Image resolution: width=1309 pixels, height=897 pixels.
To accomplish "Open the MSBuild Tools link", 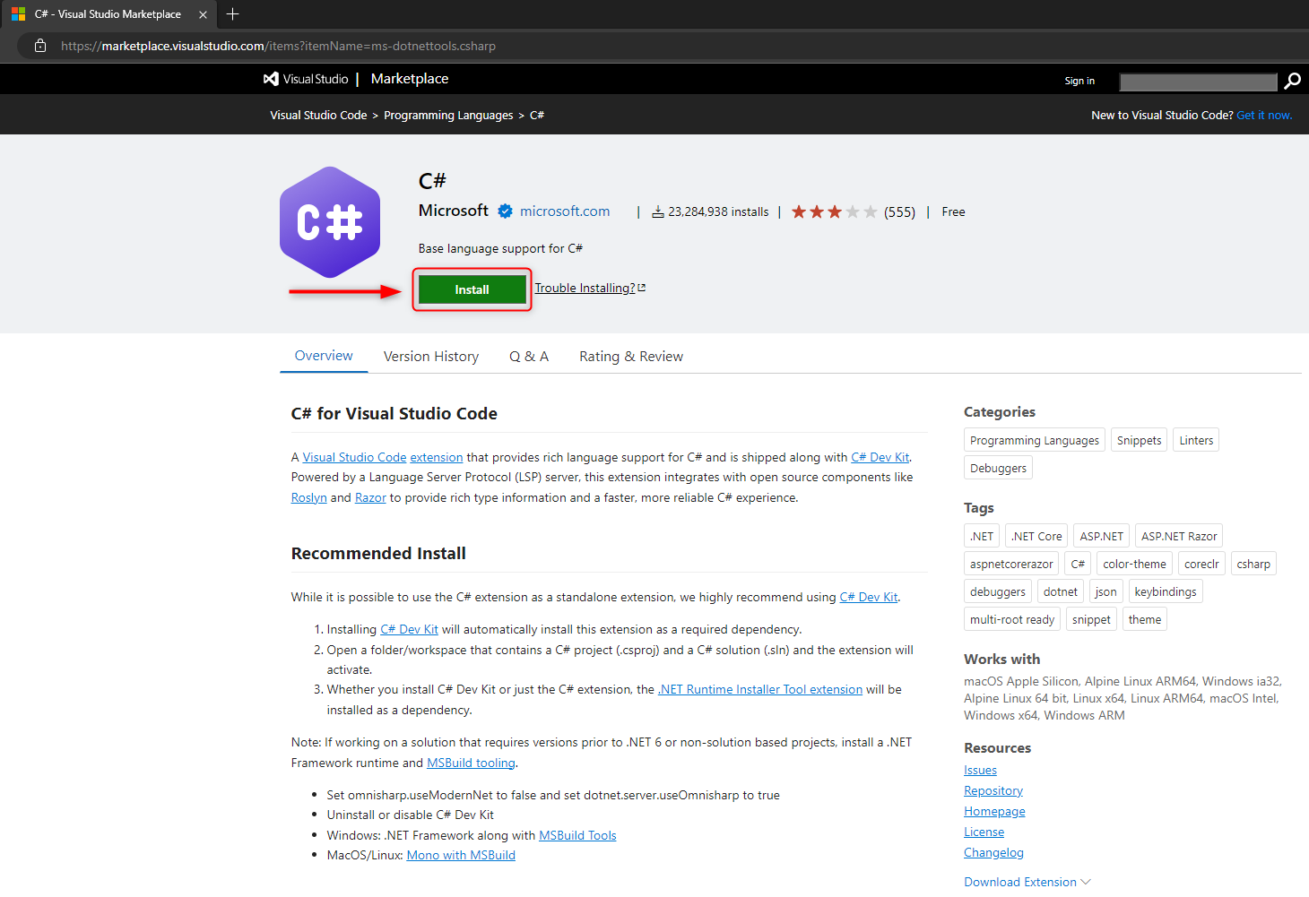I will coord(577,835).
